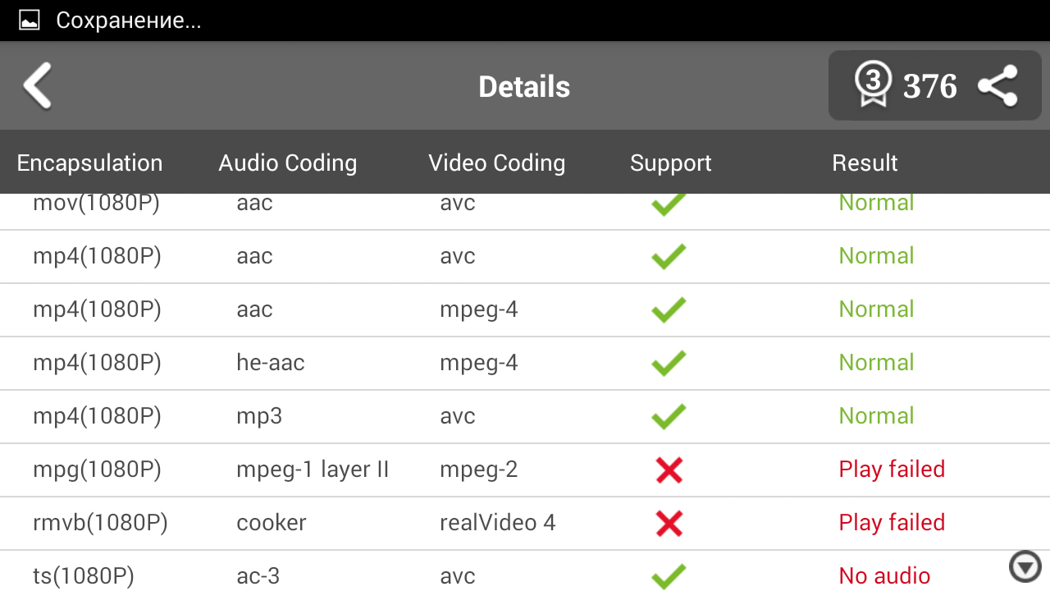The image size is (1050, 591).
Task: Tap the Result column header
Action: click(x=865, y=163)
